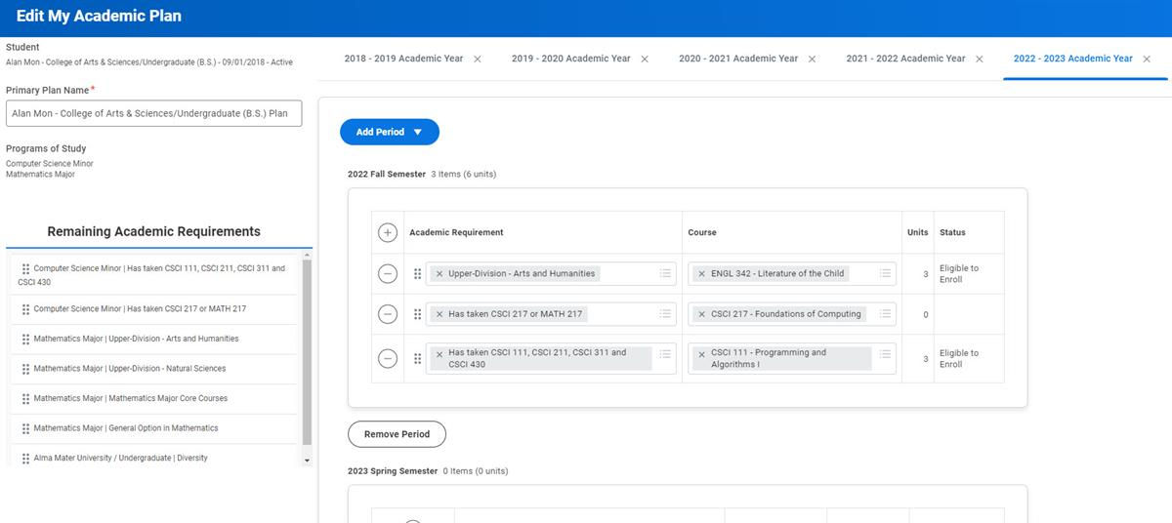Grab handle of Mathematics Major Core Courses requirement
The image size is (1172, 523).
click(x=25, y=399)
